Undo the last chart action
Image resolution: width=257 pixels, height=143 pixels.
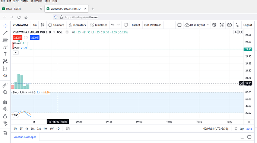pos(112,25)
